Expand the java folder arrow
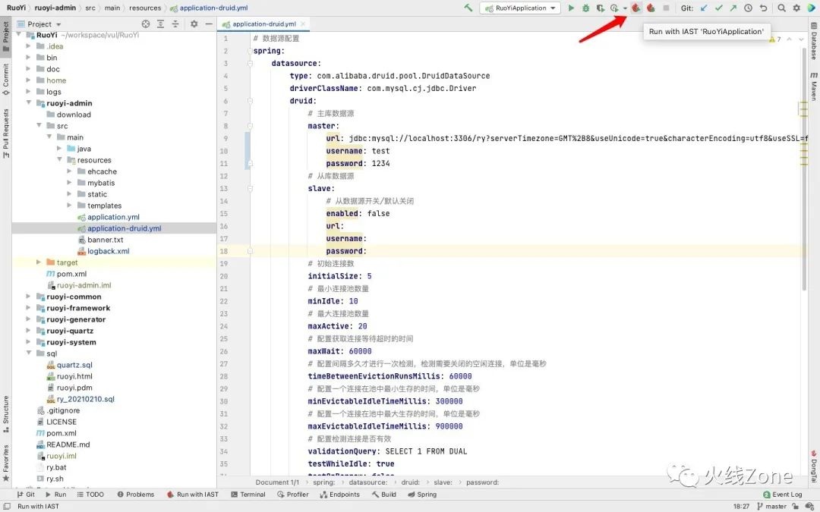Image resolution: width=820 pixels, height=512 pixels. [x=59, y=149]
